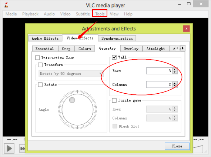Click the Angle rotation dial knob
211x157 pixels.
72,100
